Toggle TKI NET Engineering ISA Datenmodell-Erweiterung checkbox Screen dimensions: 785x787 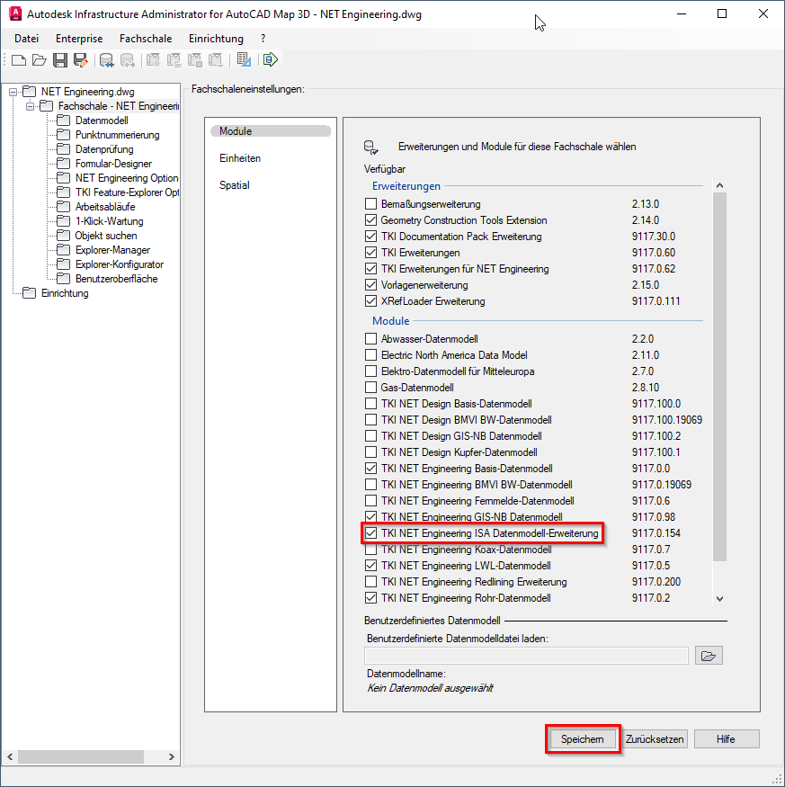coord(370,533)
